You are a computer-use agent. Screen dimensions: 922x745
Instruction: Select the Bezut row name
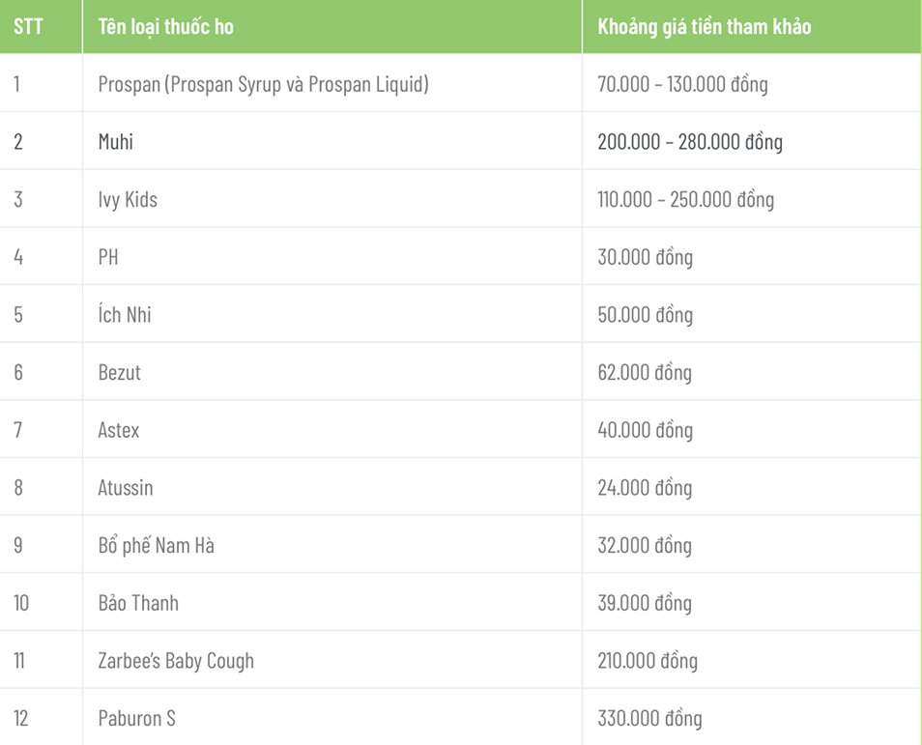(x=120, y=373)
